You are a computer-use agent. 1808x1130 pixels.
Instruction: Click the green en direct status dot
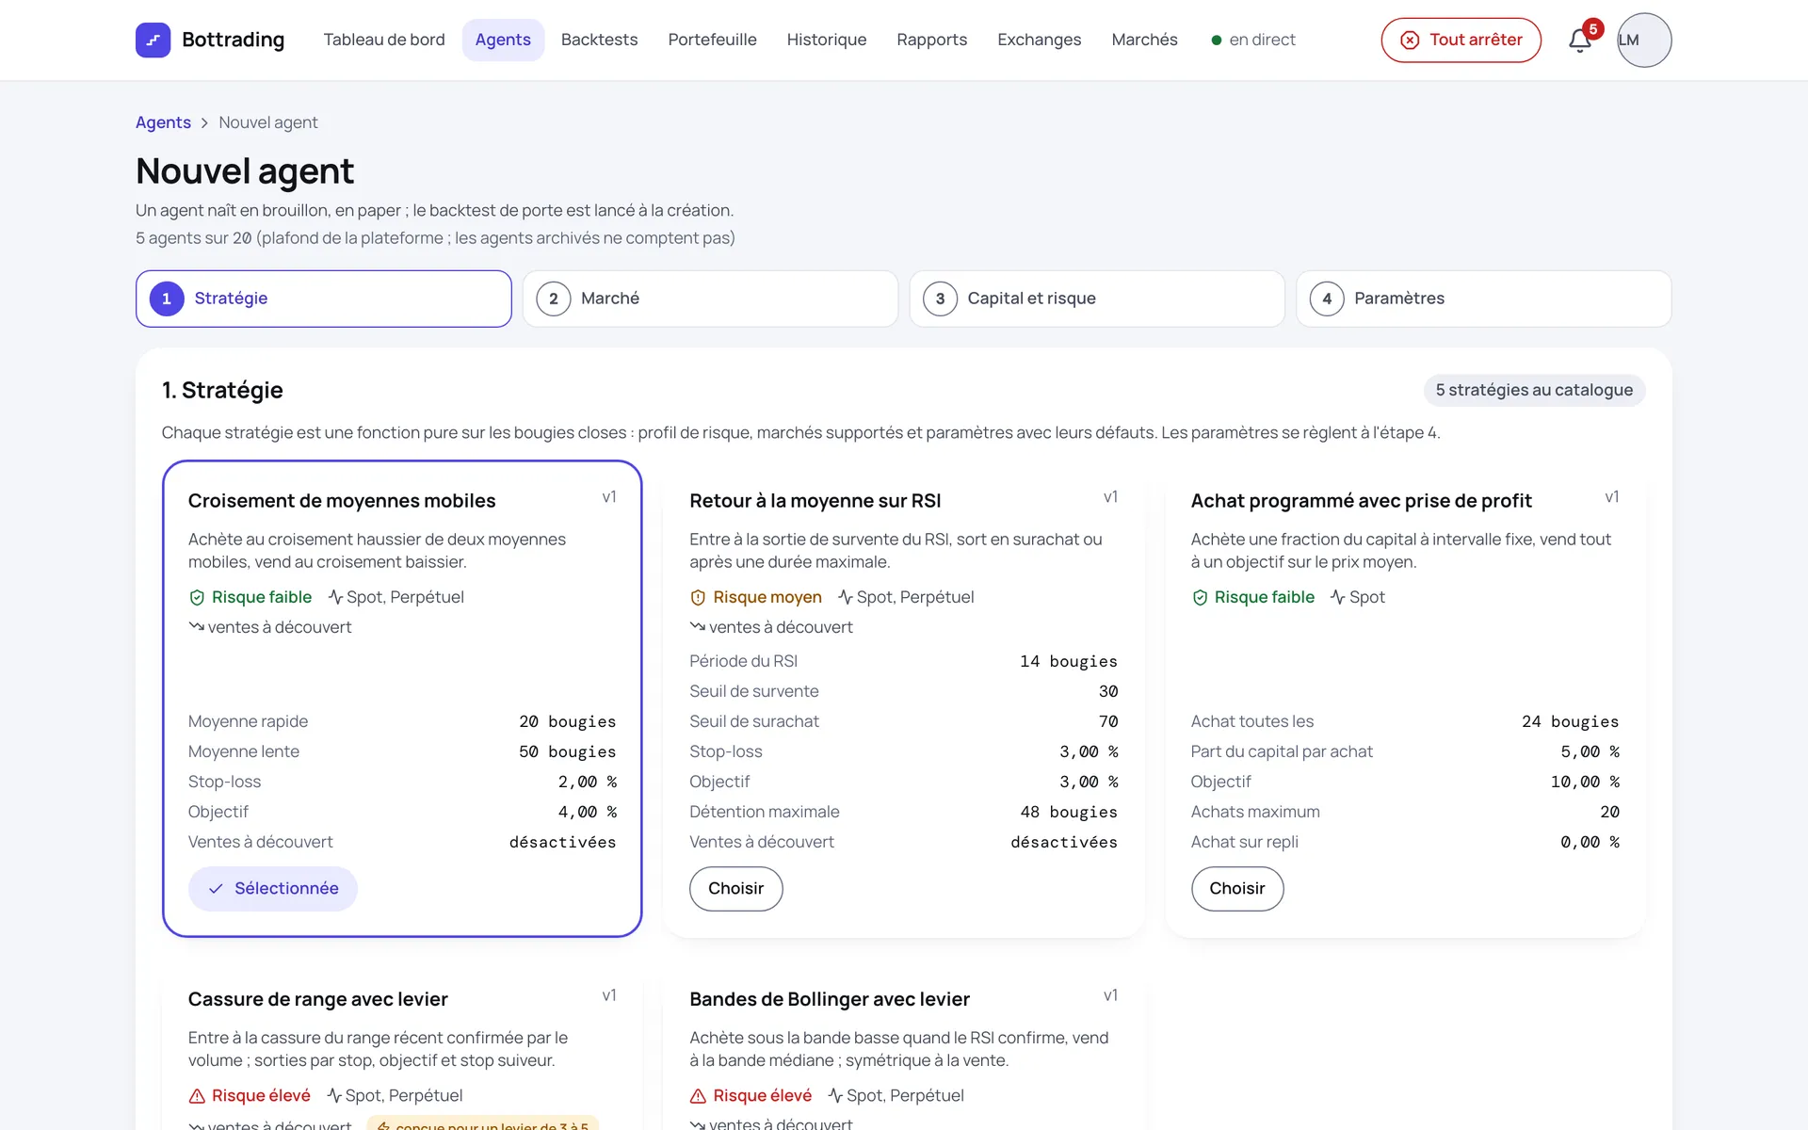(x=1217, y=40)
